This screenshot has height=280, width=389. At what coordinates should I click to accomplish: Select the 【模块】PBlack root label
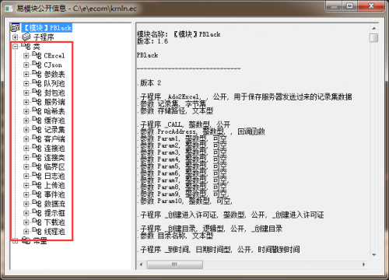click(47, 28)
